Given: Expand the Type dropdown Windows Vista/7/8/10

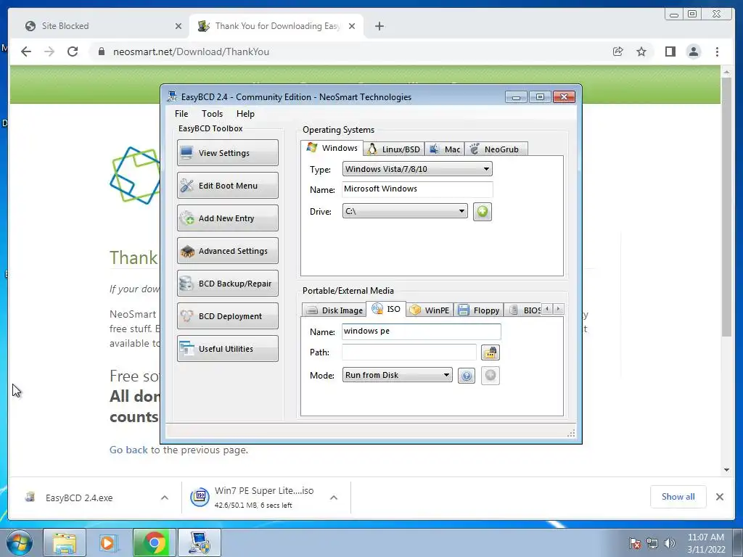Looking at the screenshot, I should [x=417, y=169].
